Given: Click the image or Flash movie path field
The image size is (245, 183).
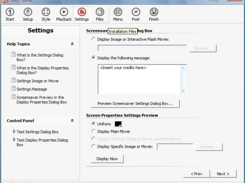Looking at the screenshot, I should click(x=142, y=48).
